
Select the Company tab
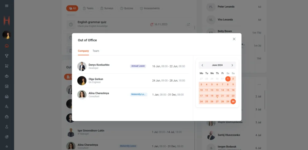click(x=83, y=51)
